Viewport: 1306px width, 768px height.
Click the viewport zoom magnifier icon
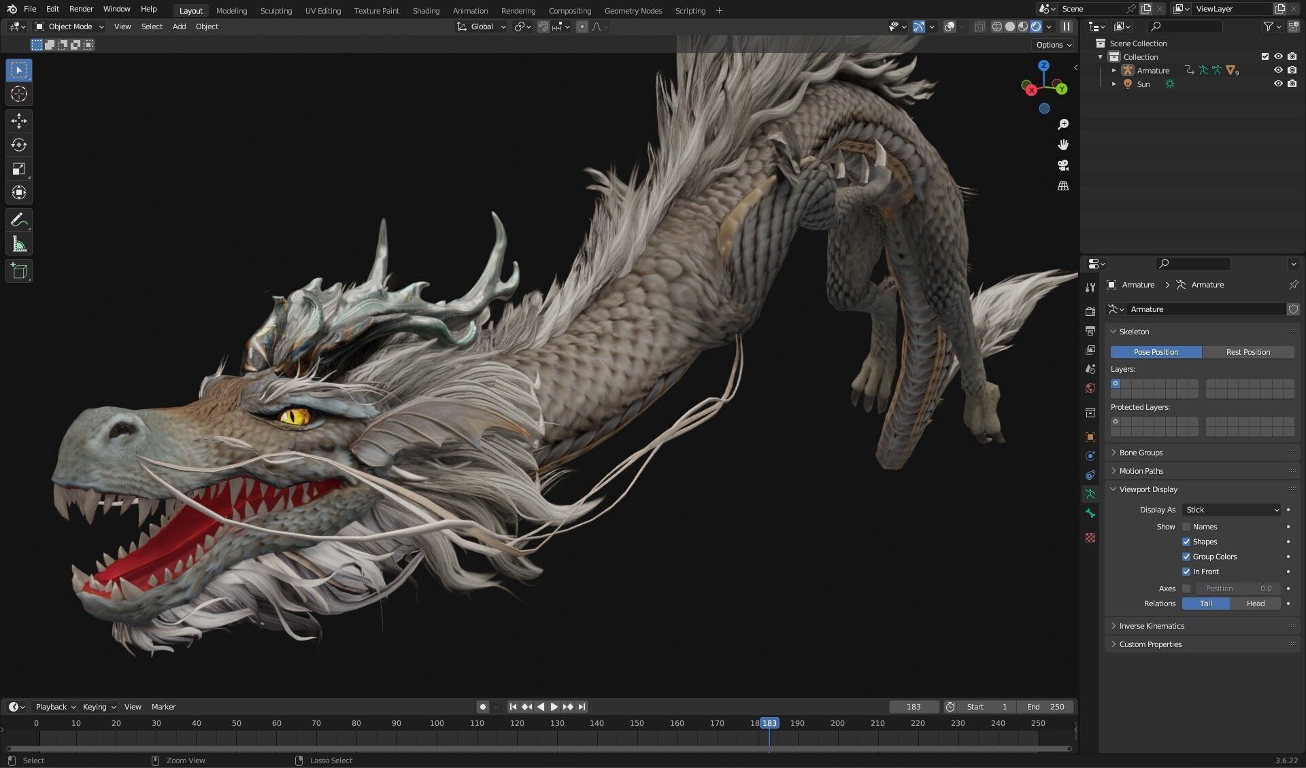click(1063, 124)
